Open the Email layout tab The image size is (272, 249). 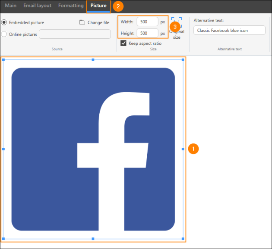[x=37, y=6]
